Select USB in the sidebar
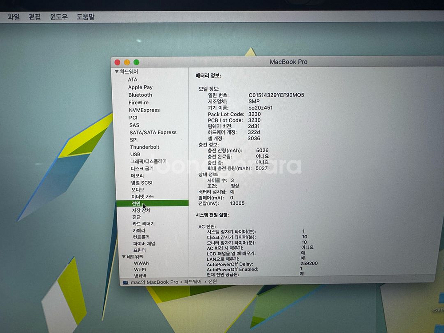 (x=135, y=154)
